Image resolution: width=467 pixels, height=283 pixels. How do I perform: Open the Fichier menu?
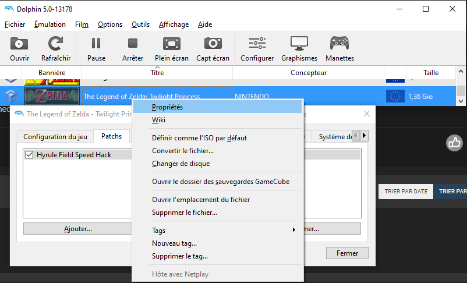pyautogui.click(x=15, y=24)
